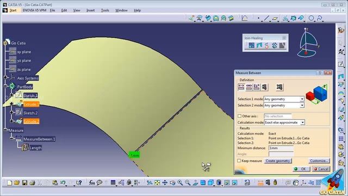Click the Measure Thickness icon in dialog
Viewport: 348px width, 196px height.
click(x=279, y=87)
